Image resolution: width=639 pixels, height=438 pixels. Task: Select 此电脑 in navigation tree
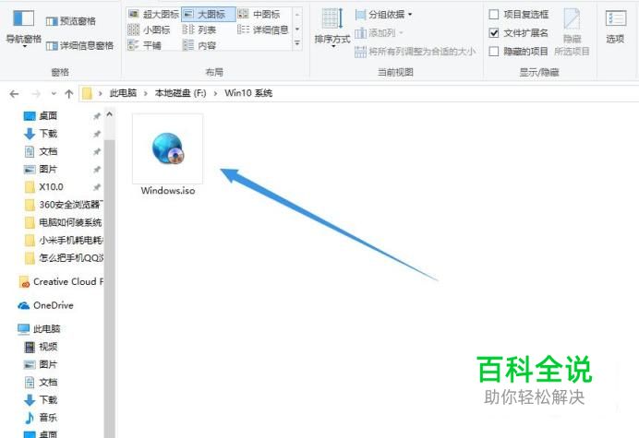tap(39, 329)
